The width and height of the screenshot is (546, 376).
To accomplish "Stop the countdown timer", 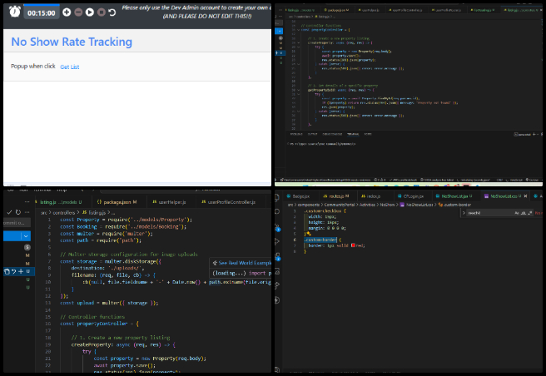I will click(102, 12).
